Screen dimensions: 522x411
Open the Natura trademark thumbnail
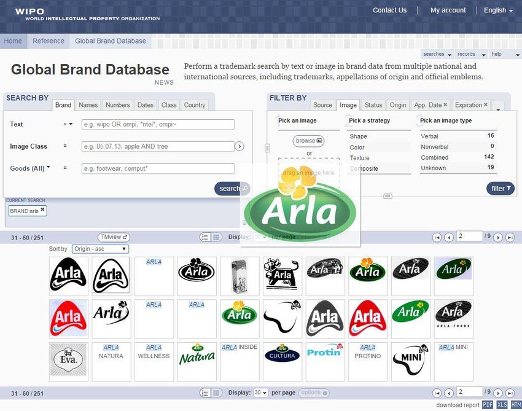click(197, 362)
